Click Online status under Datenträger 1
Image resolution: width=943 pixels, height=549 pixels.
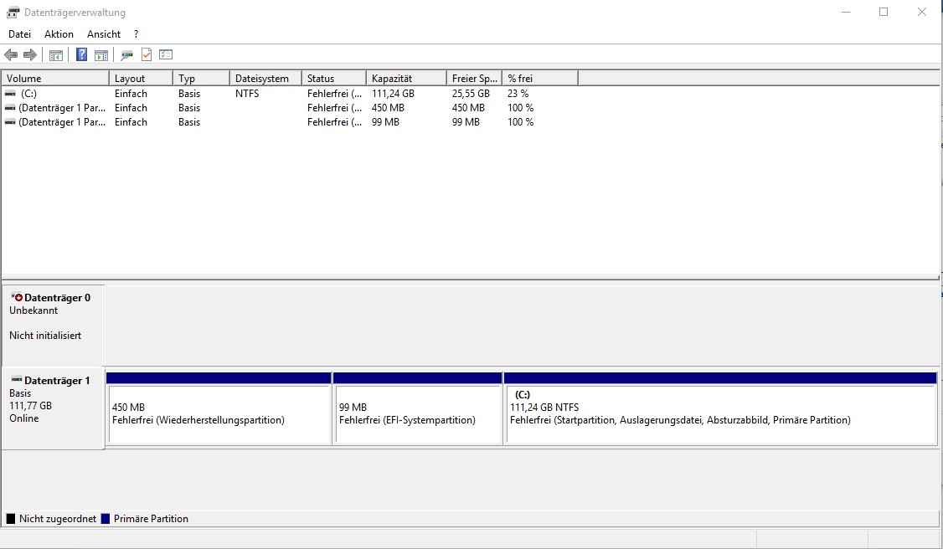24,418
